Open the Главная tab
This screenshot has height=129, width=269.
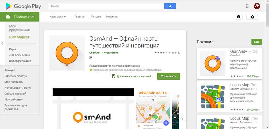(x=80, y=17)
